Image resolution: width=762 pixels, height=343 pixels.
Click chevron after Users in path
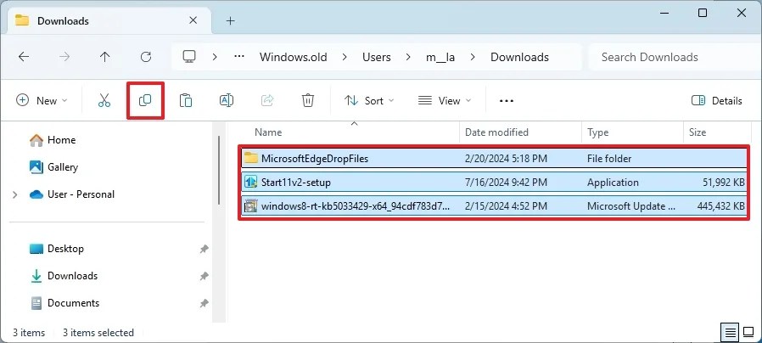tap(408, 57)
